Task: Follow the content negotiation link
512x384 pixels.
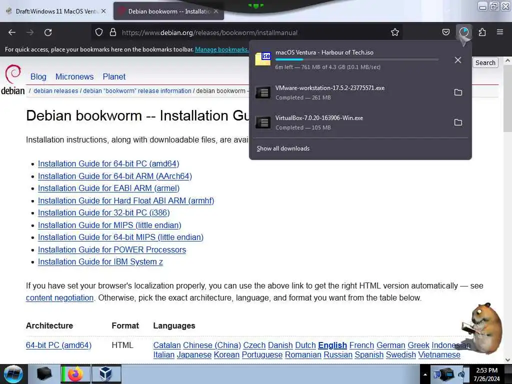Action: pyautogui.click(x=60, y=298)
